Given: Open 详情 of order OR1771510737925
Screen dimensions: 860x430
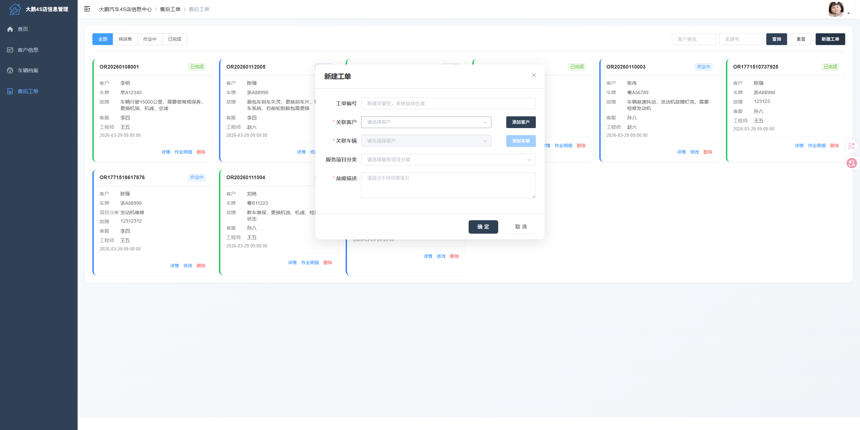Looking at the screenshot, I should [799, 146].
